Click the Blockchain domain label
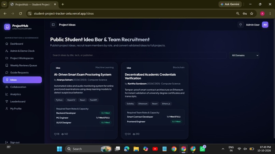 coord(178,67)
